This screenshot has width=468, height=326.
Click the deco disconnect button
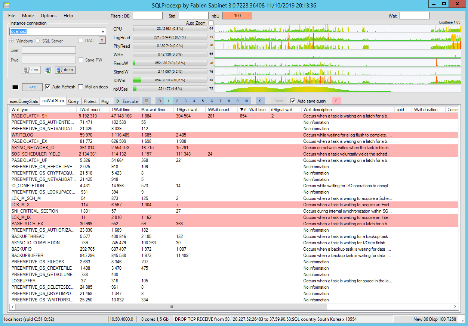coord(65,70)
